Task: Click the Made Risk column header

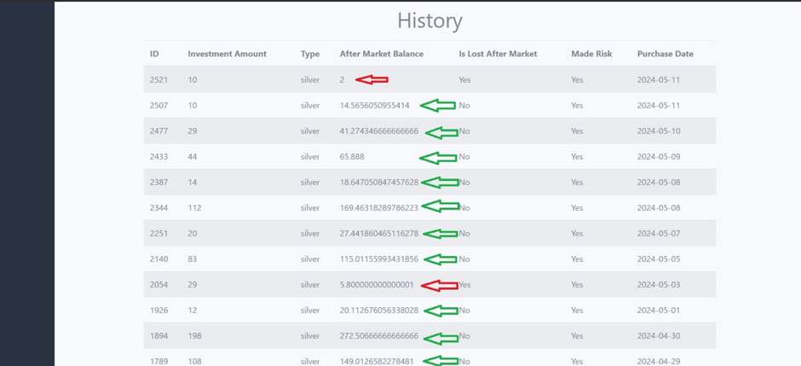Action: [591, 54]
